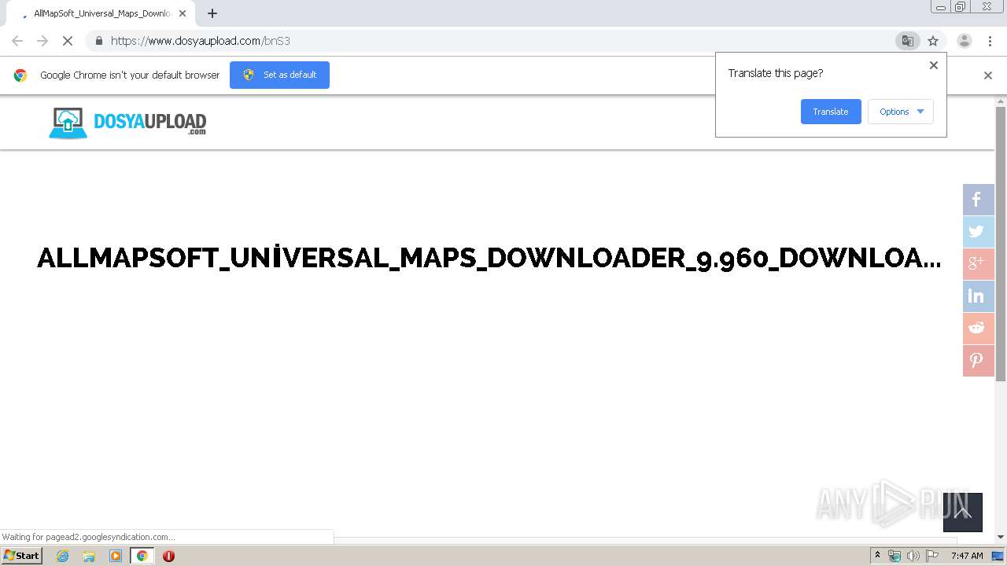Screen dimensions: 1007x566
Task: Click the taskbar clock 7:47 AM
Action: (967, 556)
